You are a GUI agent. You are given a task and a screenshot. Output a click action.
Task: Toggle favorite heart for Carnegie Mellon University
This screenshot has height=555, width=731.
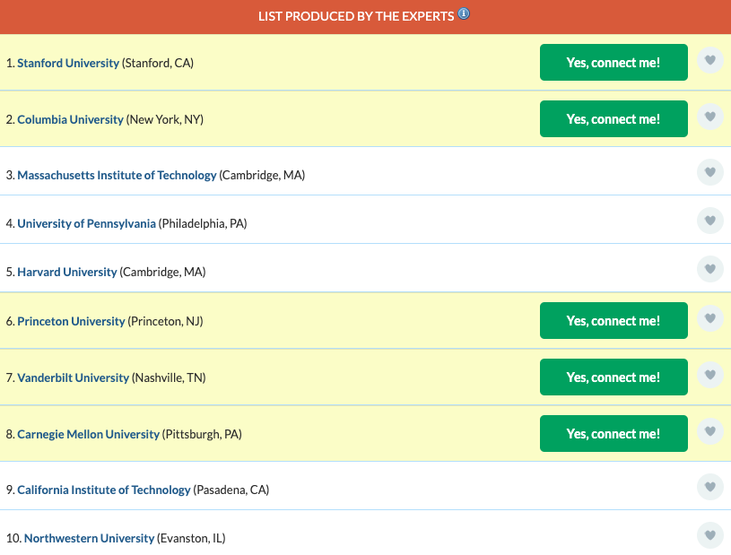pos(709,432)
